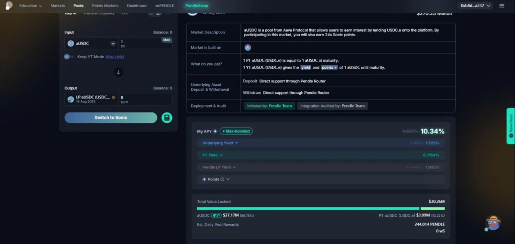
Task: Click the Max-boosted badge
Action: pyautogui.click(x=236, y=131)
